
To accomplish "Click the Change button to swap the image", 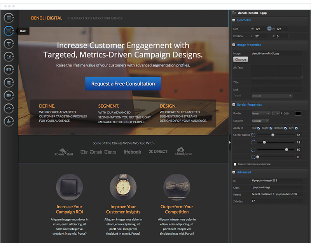I will point(241,59).
